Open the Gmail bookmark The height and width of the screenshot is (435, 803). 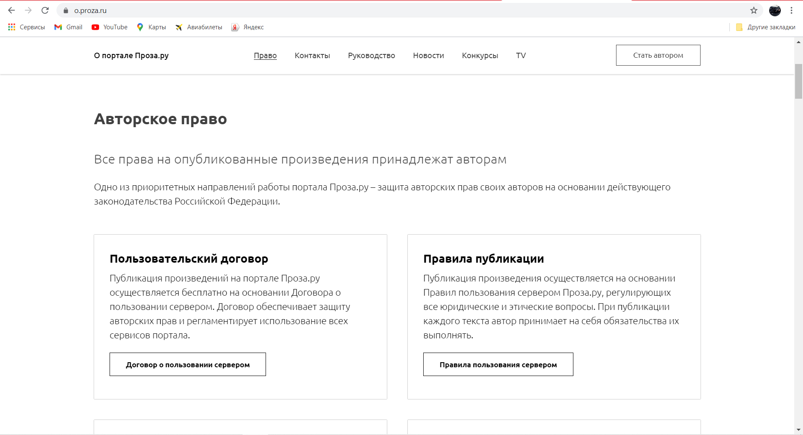[68, 27]
